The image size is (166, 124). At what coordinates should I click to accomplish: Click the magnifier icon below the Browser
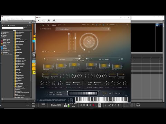[x=35, y=101]
